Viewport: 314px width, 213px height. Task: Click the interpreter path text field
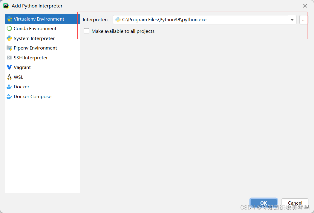pos(204,20)
